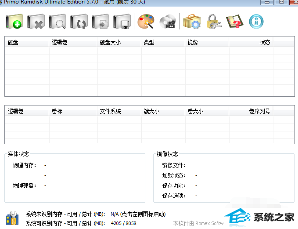Click the padlock and keys license icon
298x229 pixels.
213,21
